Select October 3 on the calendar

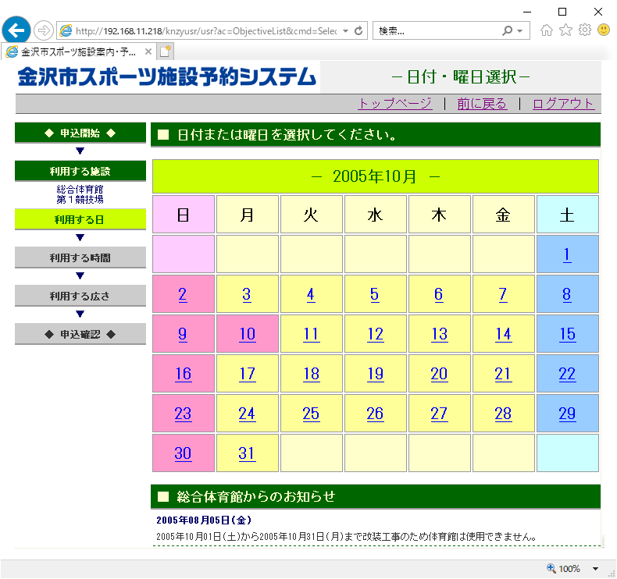tap(247, 294)
